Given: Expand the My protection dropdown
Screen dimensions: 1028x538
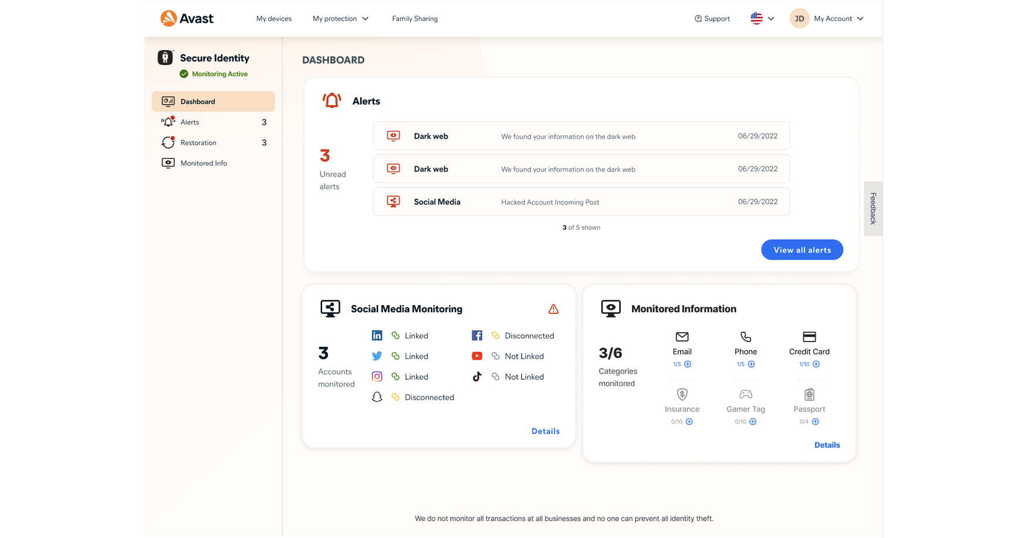Looking at the screenshot, I should click(341, 19).
